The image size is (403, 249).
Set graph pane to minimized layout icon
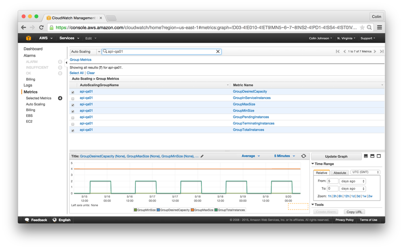coord(366,156)
